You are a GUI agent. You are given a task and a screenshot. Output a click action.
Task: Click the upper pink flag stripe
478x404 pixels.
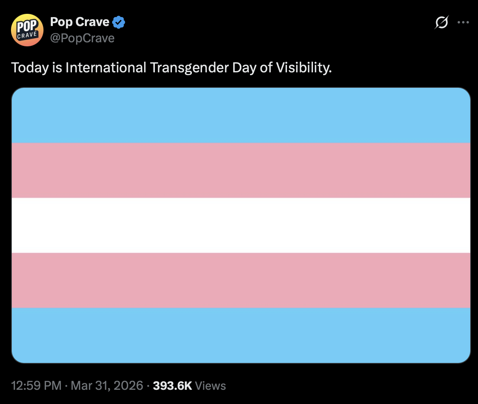[x=241, y=170]
